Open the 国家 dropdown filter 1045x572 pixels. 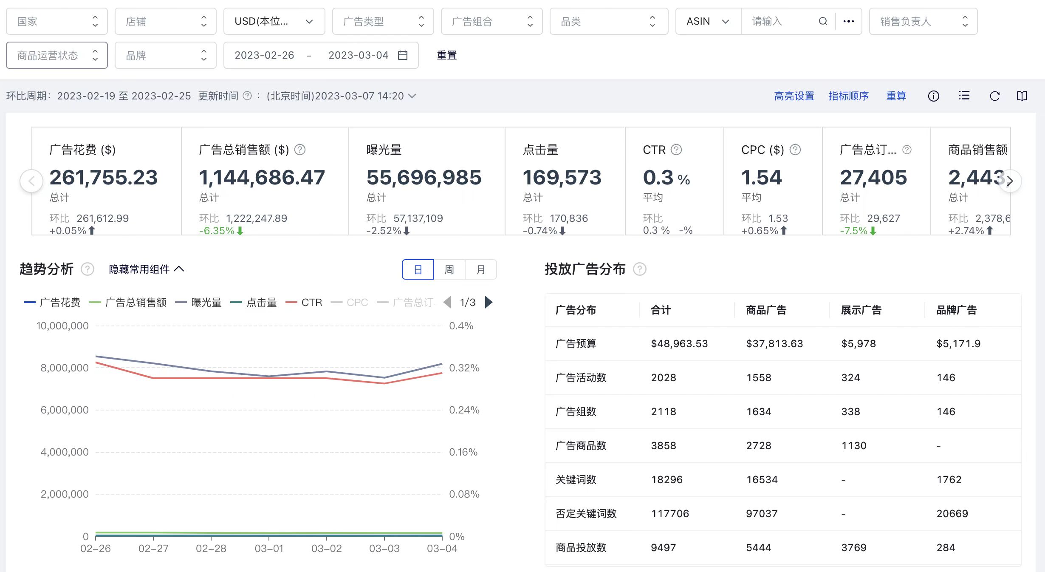click(x=56, y=21)
